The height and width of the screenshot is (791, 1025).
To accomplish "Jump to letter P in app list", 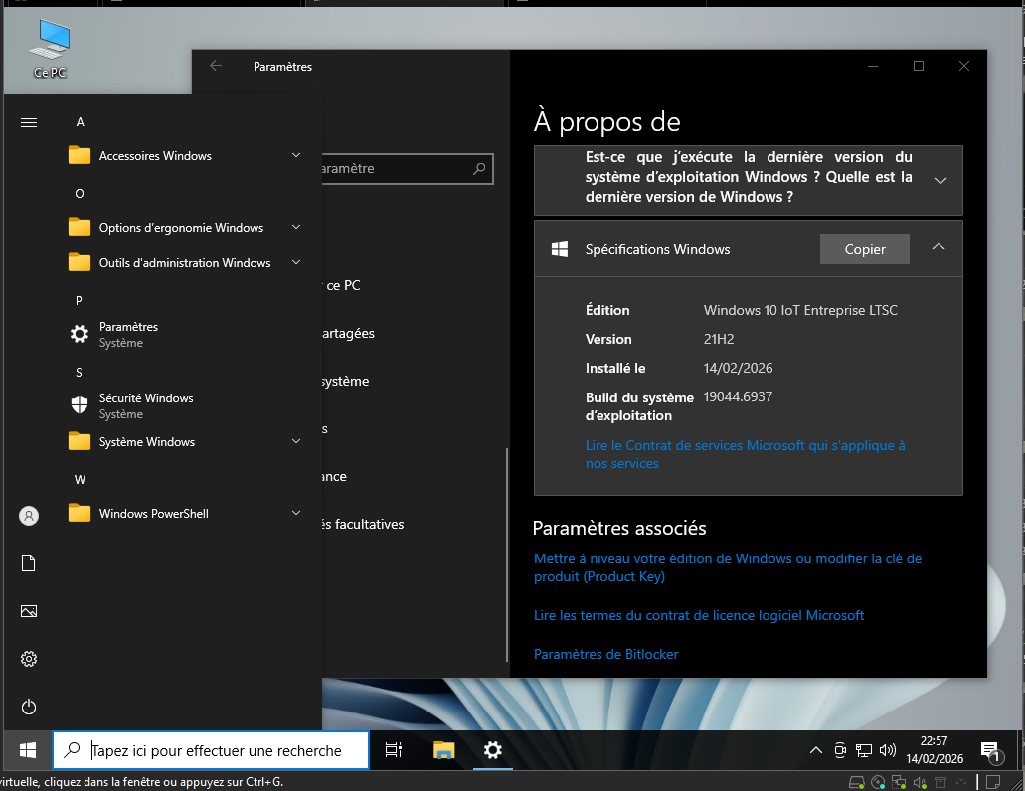I will [x=80, y=300].
